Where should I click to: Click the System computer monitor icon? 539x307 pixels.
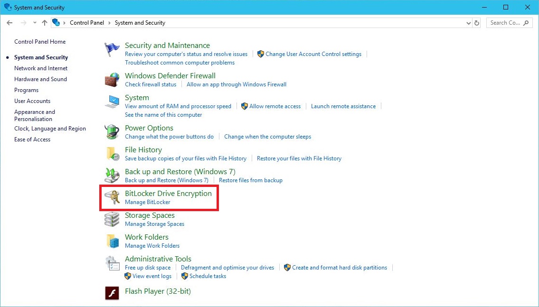(x=112, y=102)
